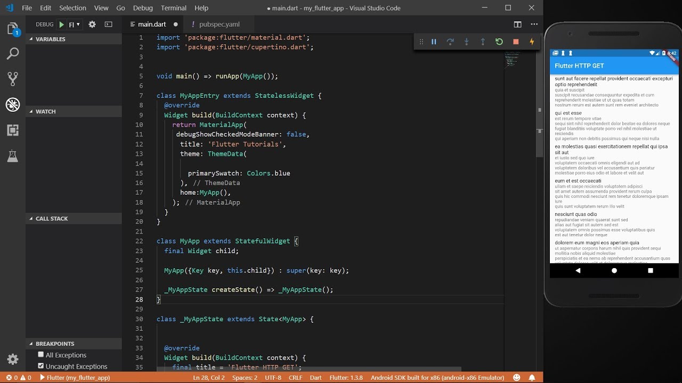Click the status bar feedback smiley
The width and height of the screenshot is (682, 383).
point(516,378)
